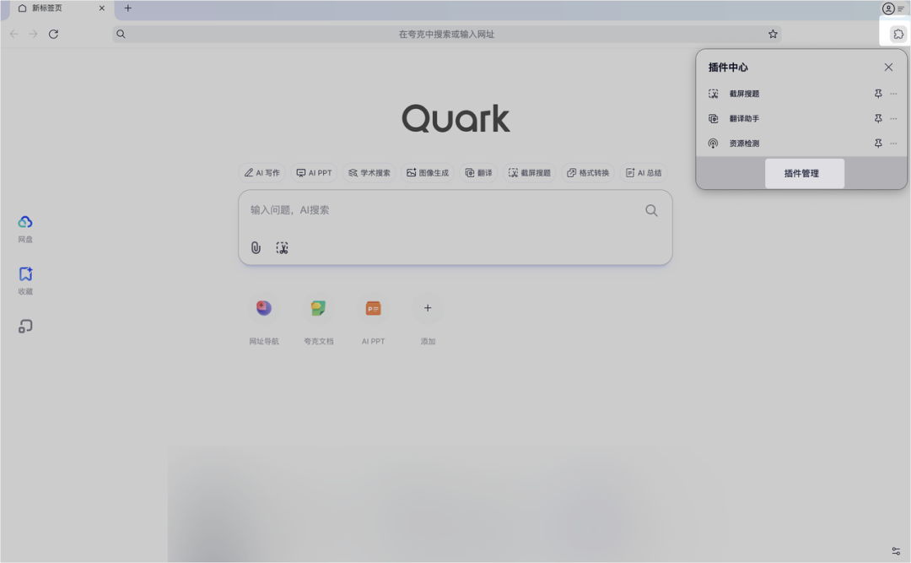
Task: Start screenshot capture icon in search box
Action: (282, 248)
